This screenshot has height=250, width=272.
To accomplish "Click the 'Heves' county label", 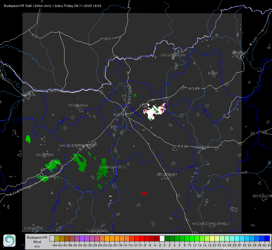I will tap(206, 113).
